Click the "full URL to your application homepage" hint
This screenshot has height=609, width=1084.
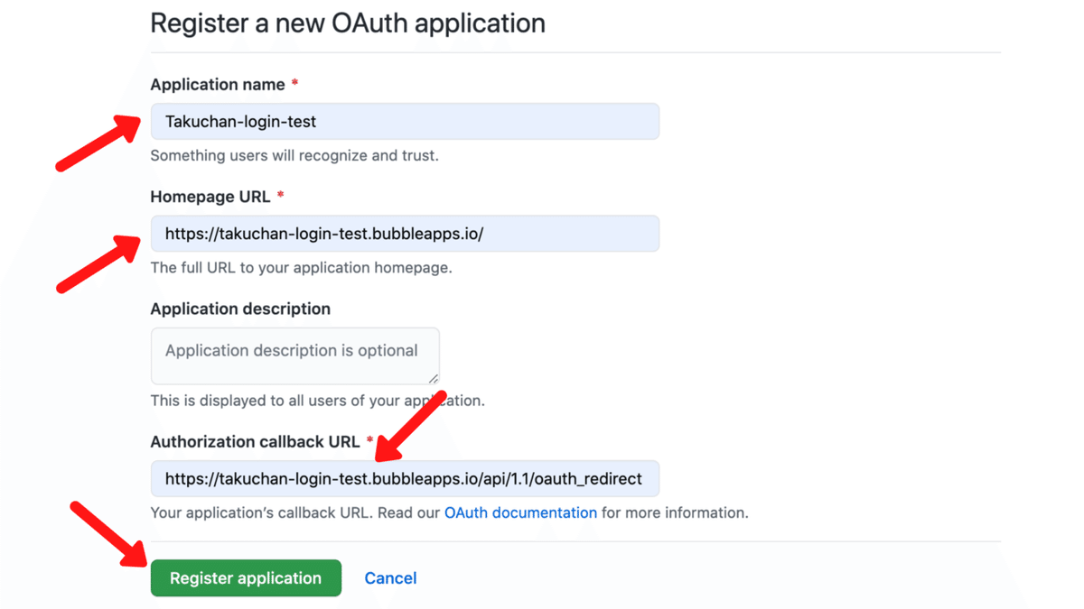click(301, 268)
